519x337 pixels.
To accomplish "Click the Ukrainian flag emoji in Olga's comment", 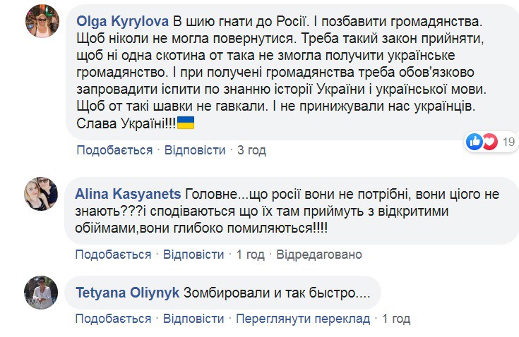I will [x=185, y=123].
